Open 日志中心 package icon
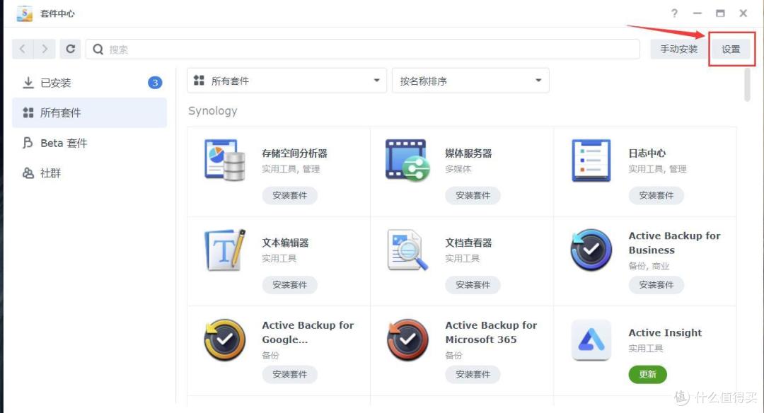Screen dimensions: 764x413 coord(591,161)
